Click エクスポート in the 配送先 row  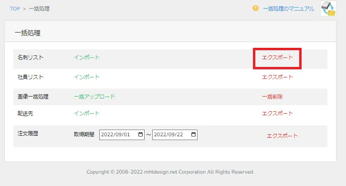click(277, 113)
